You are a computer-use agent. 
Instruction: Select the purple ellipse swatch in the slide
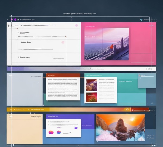pos(76,128)
